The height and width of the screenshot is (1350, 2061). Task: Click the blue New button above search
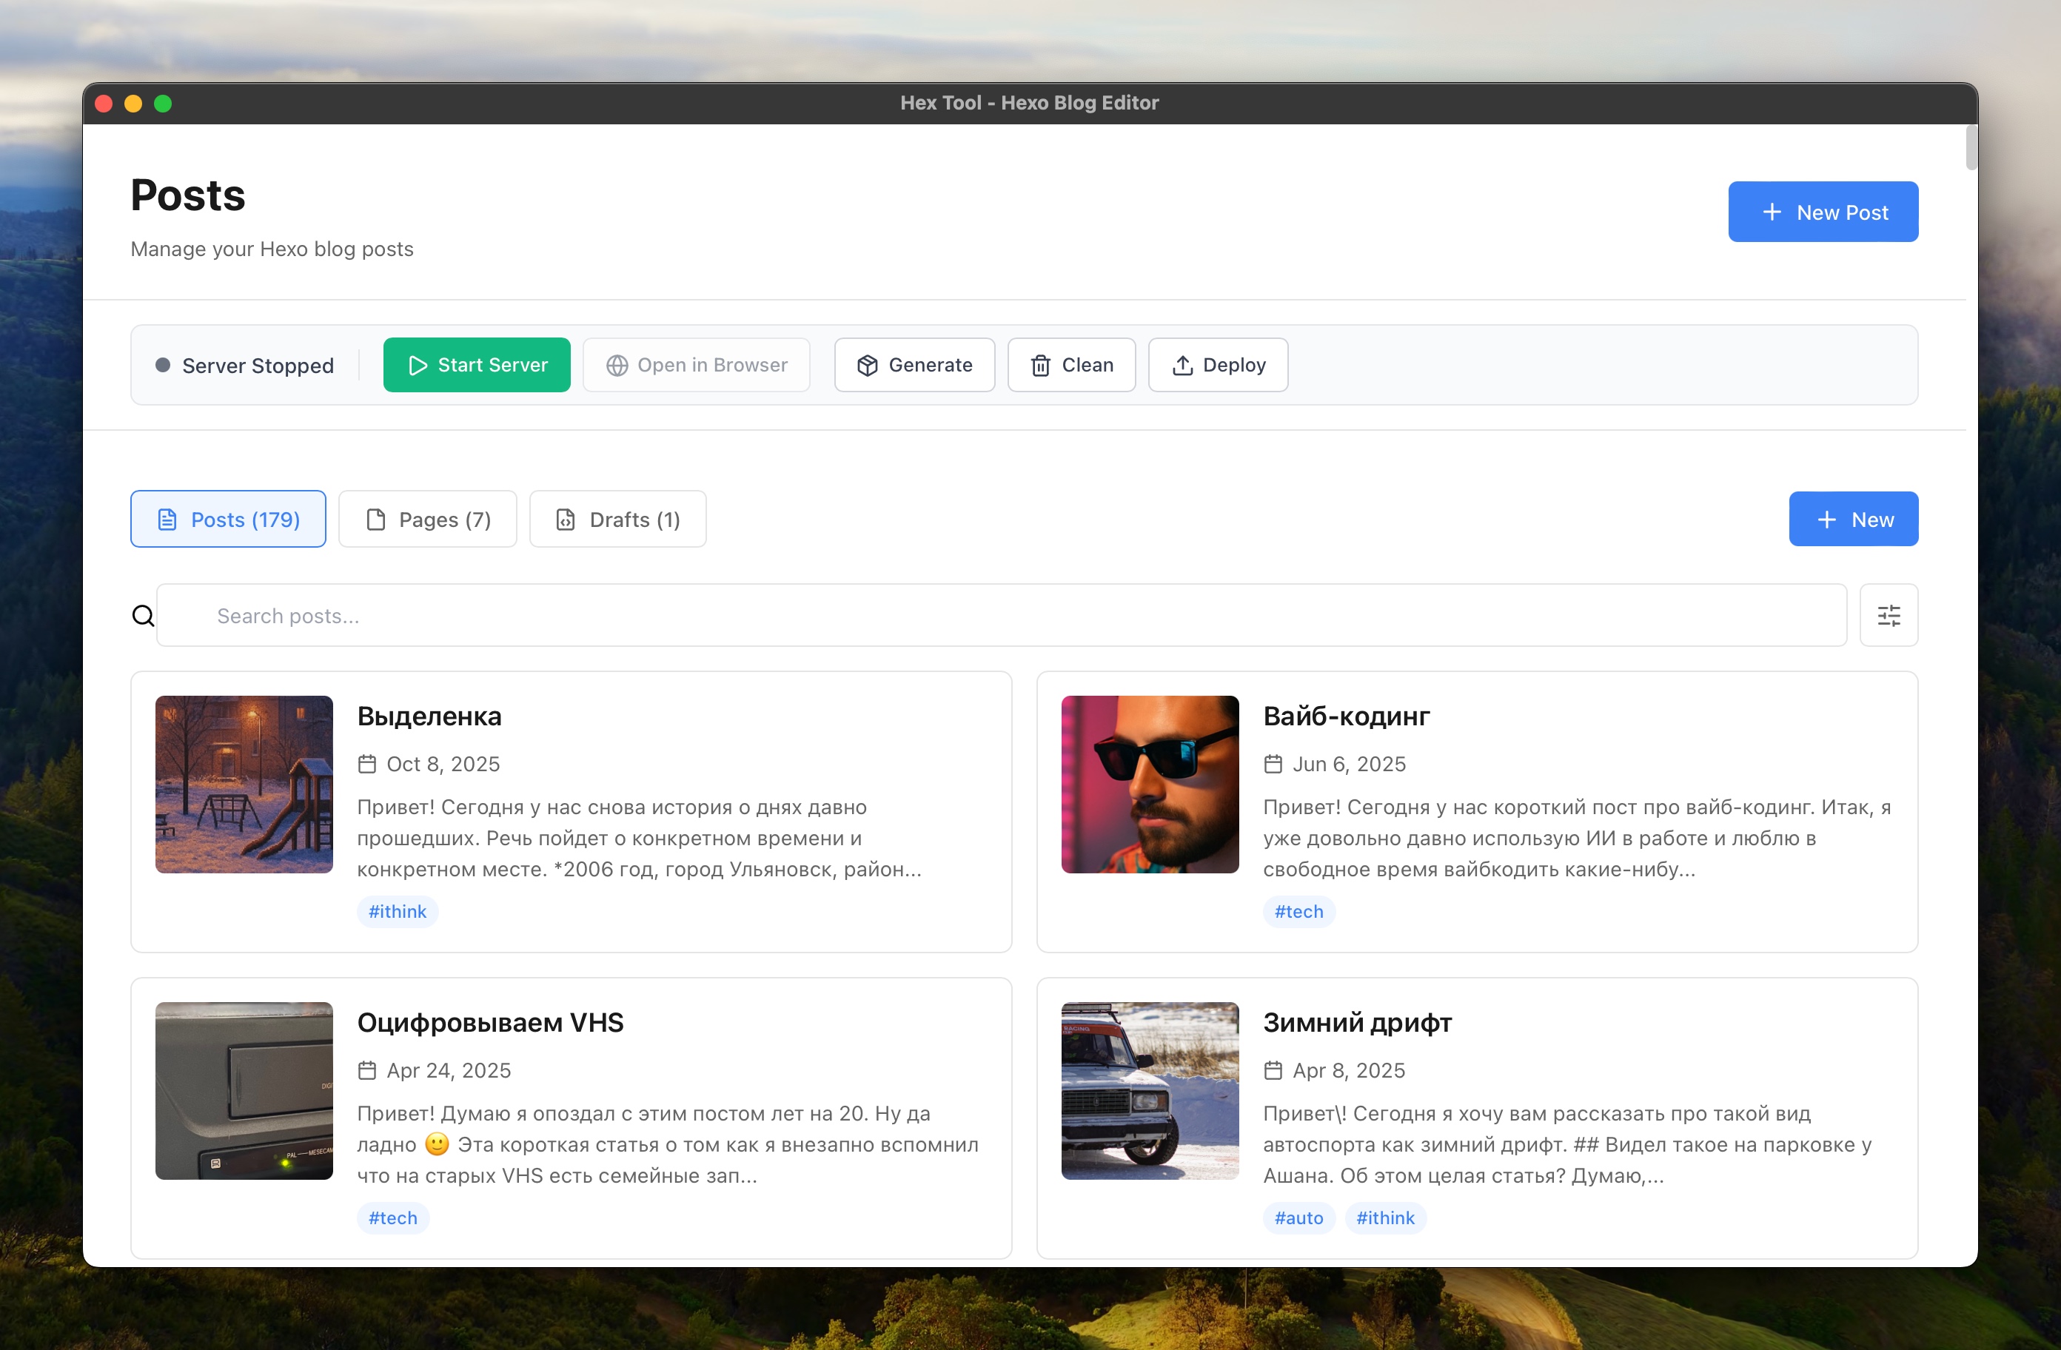[1852, 519]
